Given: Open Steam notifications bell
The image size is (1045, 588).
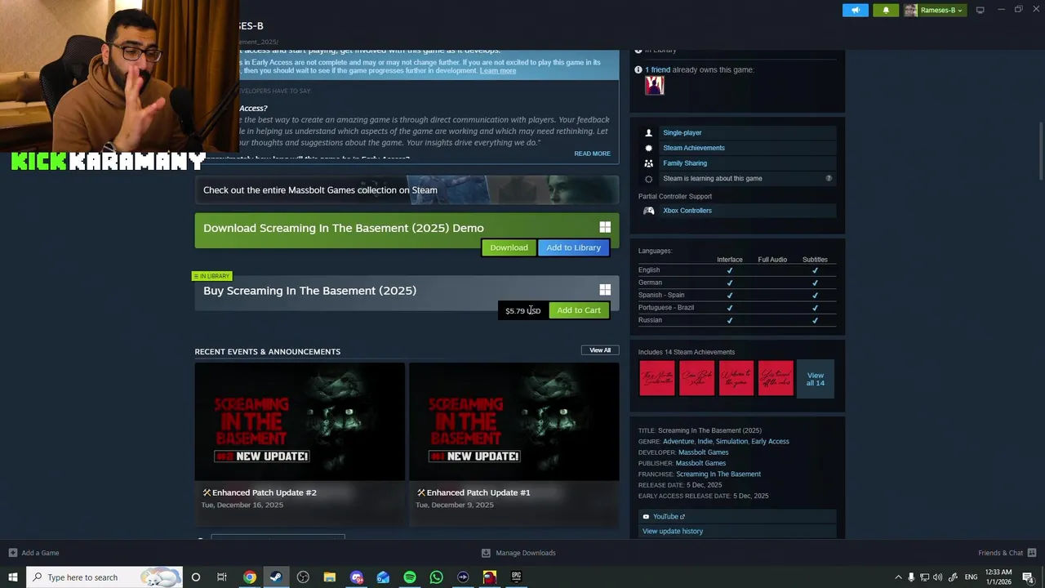Looking at the screenshot, I should coord(886,10).
